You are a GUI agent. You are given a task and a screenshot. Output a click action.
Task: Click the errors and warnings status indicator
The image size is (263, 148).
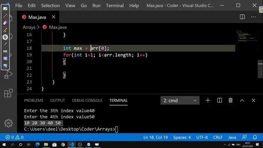14,137
